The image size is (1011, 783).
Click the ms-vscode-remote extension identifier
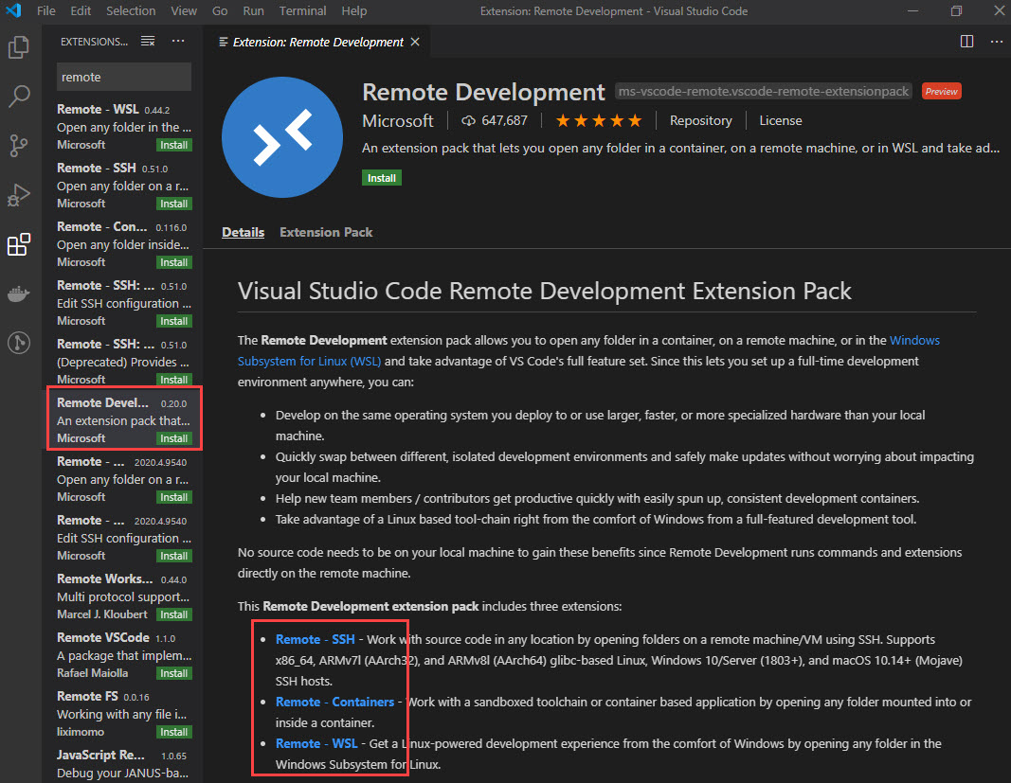[764, 92]
